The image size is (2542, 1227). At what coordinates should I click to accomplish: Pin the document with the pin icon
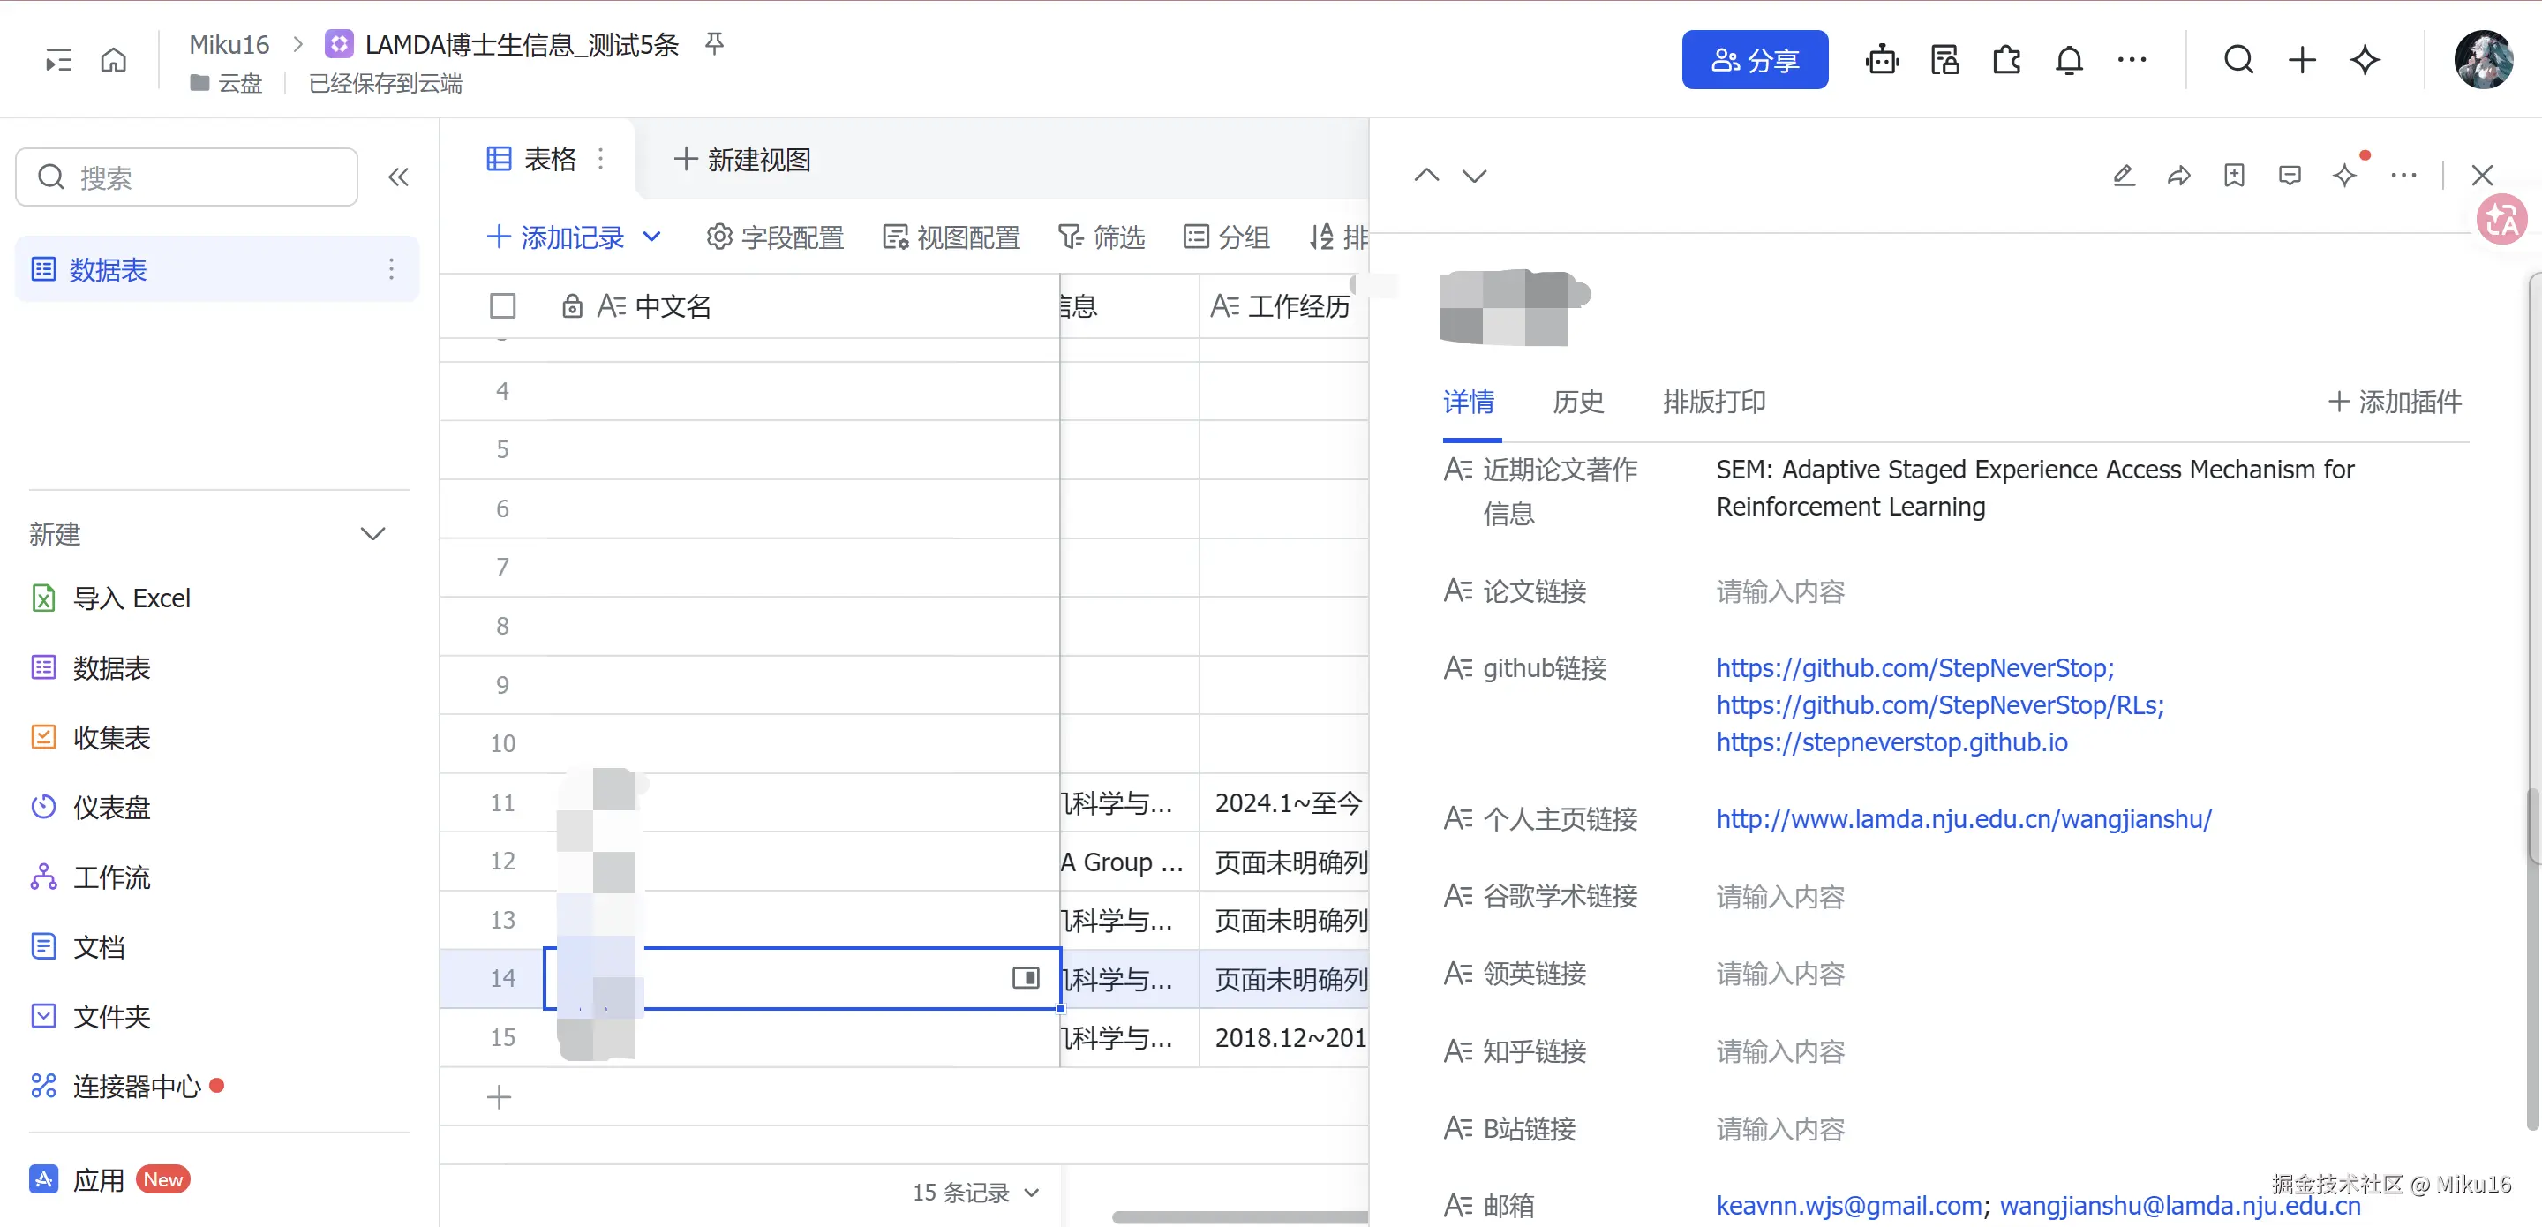714,42
